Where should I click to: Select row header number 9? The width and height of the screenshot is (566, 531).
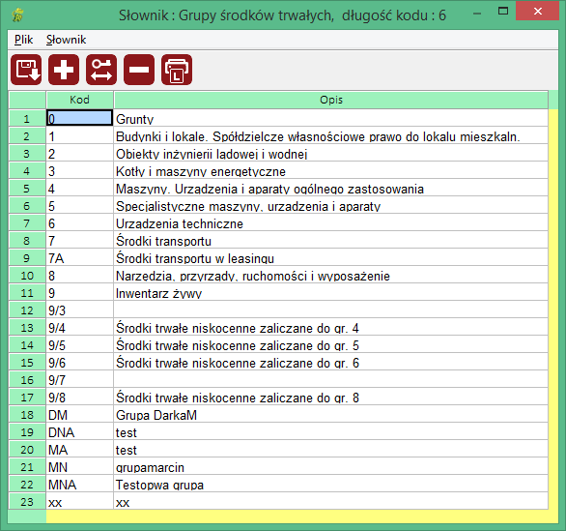pyautogui.click(x=27, y=258)
